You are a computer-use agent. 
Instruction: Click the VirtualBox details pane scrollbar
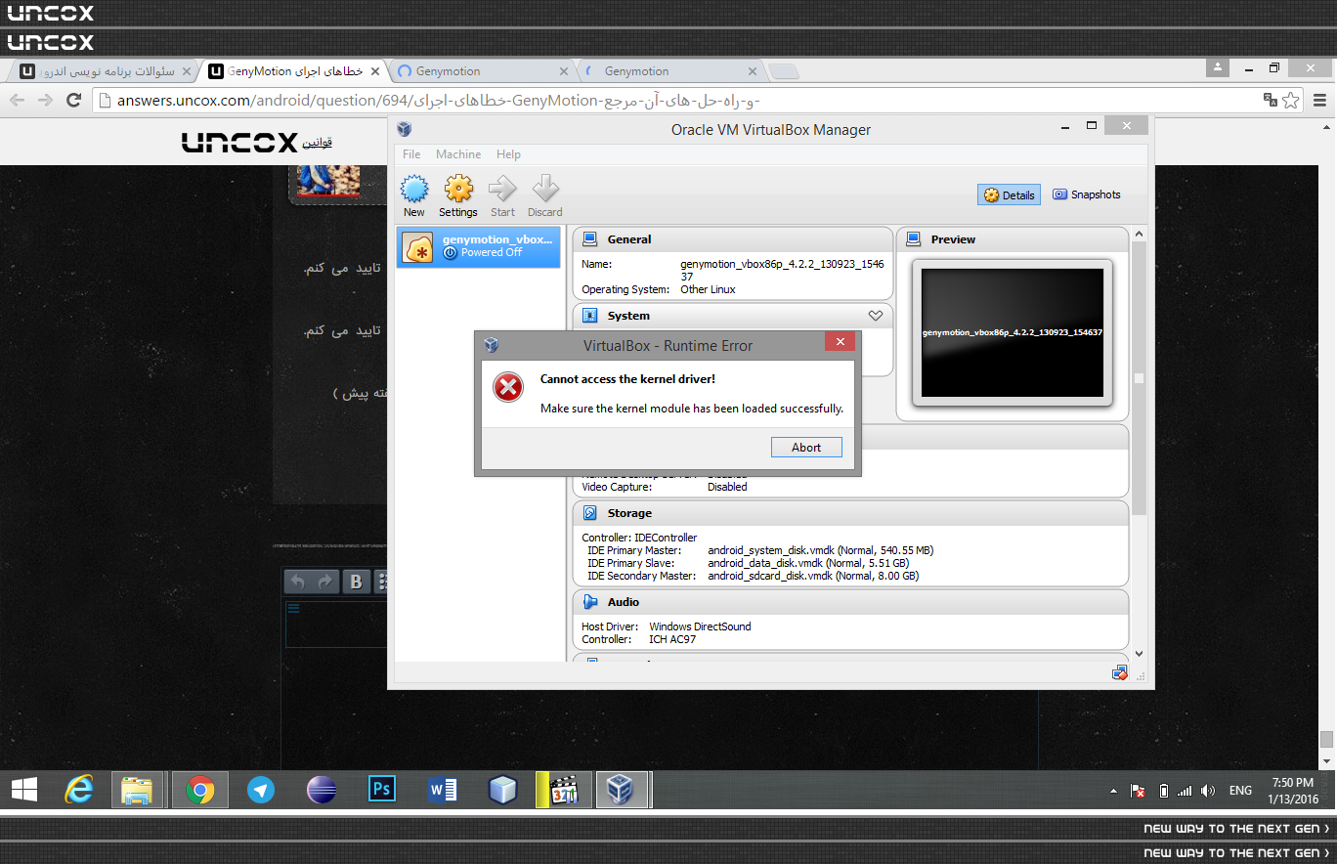point(1139,379)
